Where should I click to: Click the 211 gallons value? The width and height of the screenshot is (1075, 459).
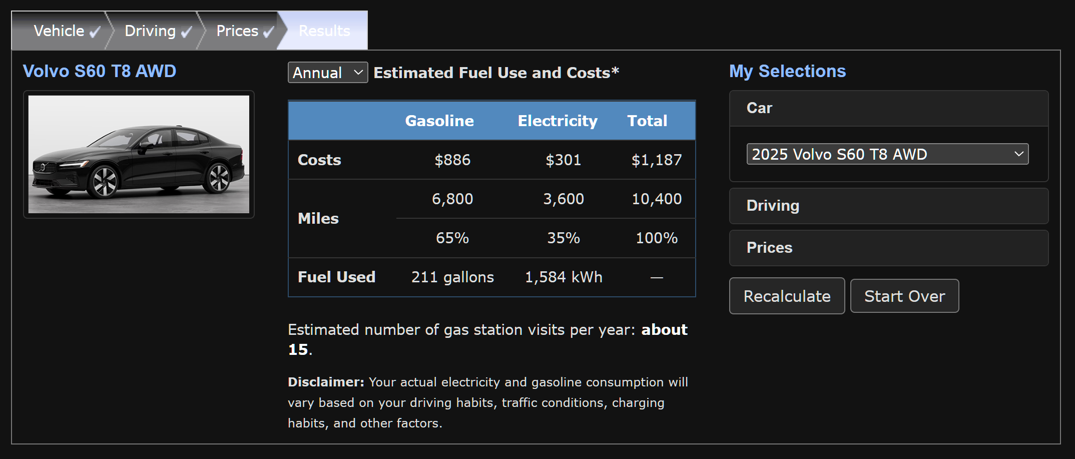coord(452,277)
